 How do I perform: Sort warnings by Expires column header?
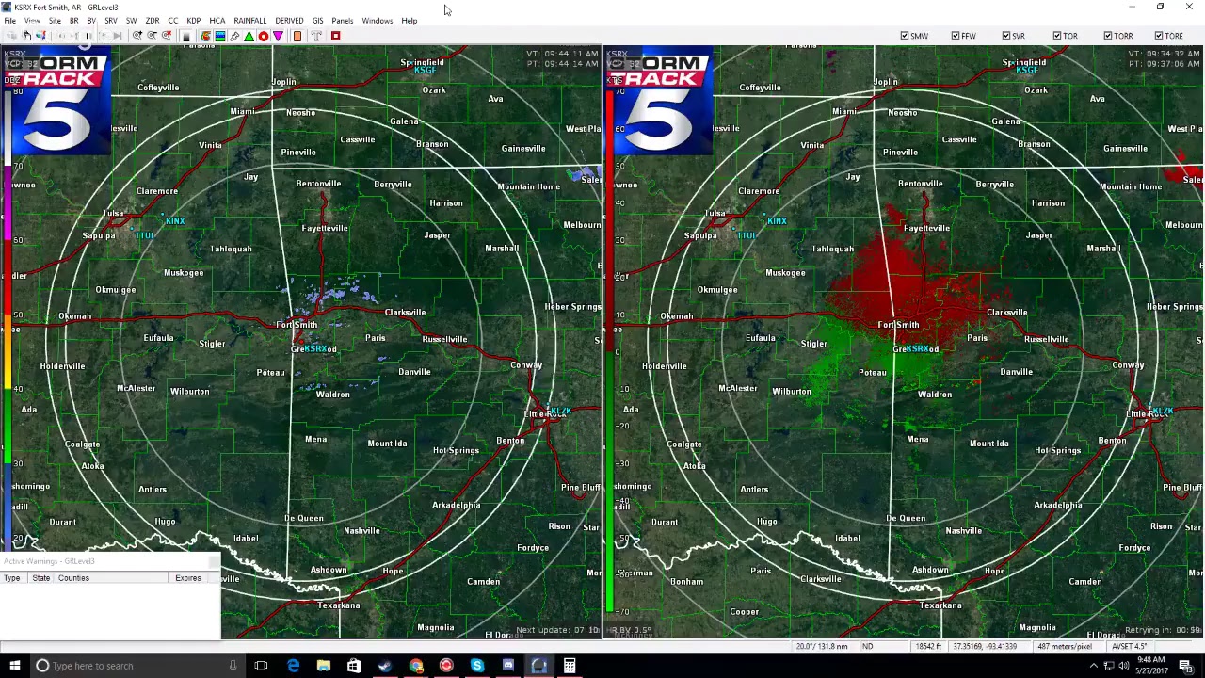pyautogui.click(x=187, y=578)
